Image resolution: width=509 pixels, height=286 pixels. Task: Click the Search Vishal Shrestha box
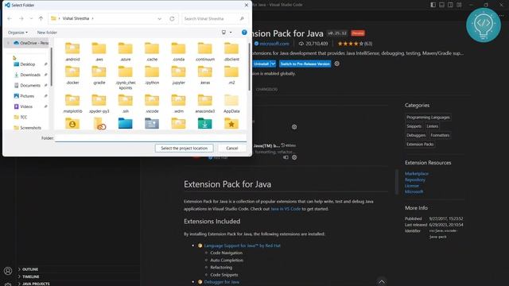pyautogui.click(x=214, y=18)
